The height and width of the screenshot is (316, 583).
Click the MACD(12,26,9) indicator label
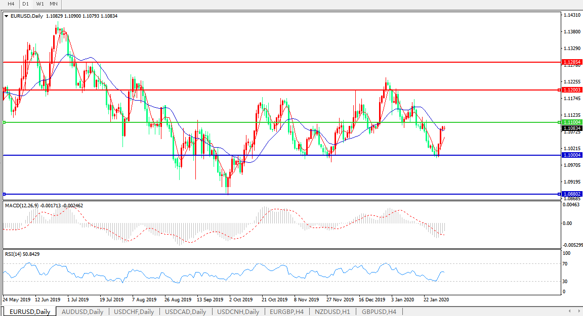coord(22,206)
